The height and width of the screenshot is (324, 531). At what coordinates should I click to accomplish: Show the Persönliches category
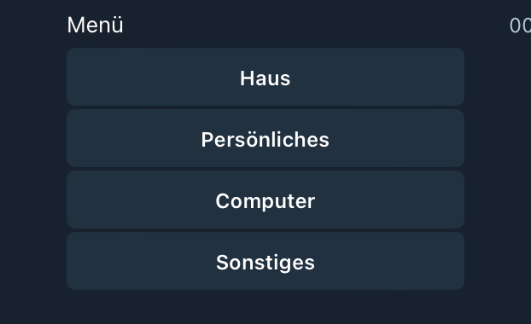(265, 138)
